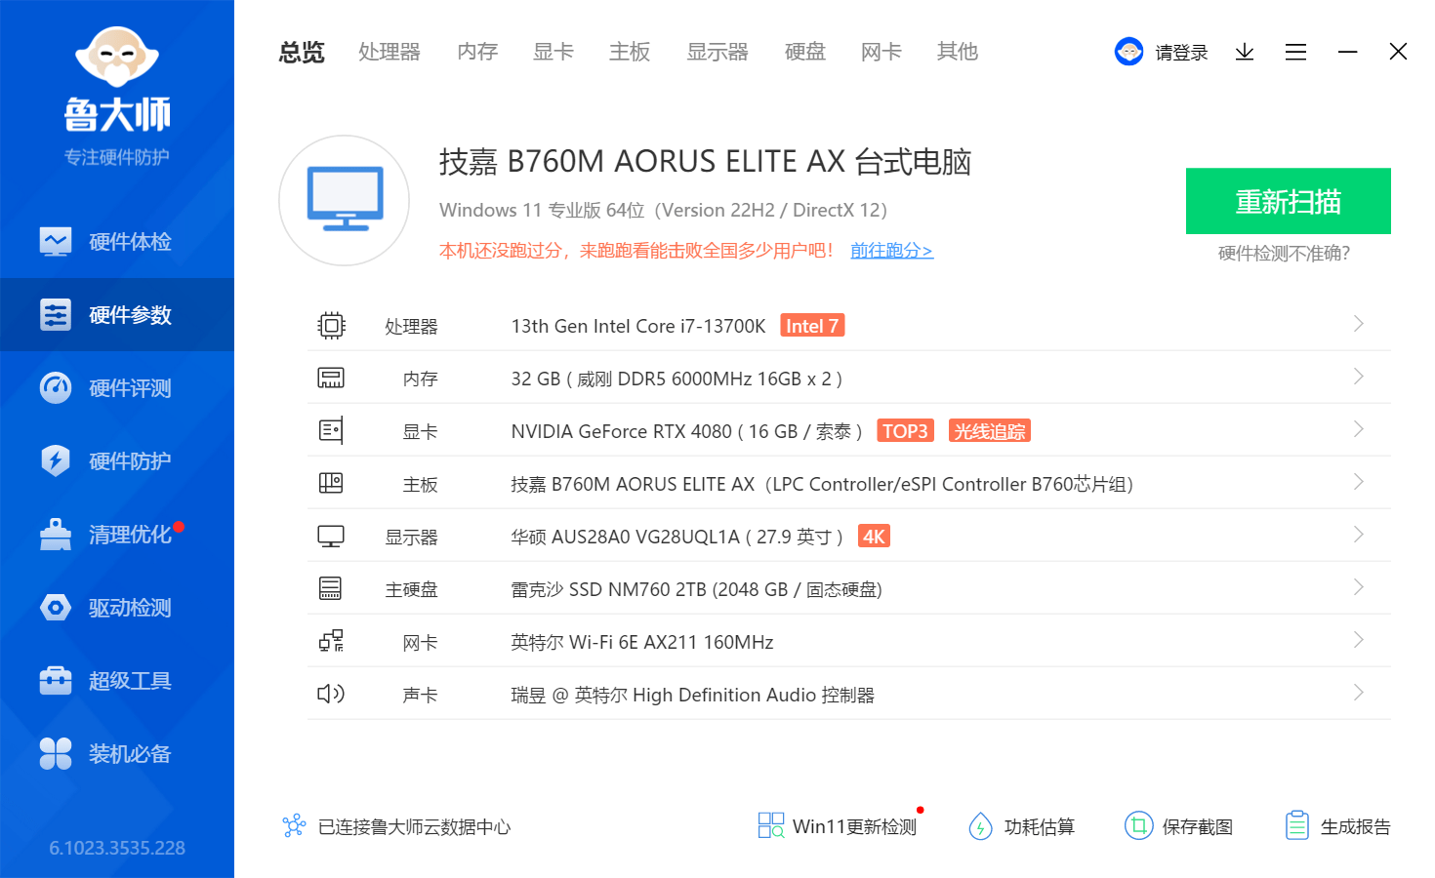Screen dimensions: 1435x878
Task: Open the hamburger menu at top right
Action: coord(1295,52)
